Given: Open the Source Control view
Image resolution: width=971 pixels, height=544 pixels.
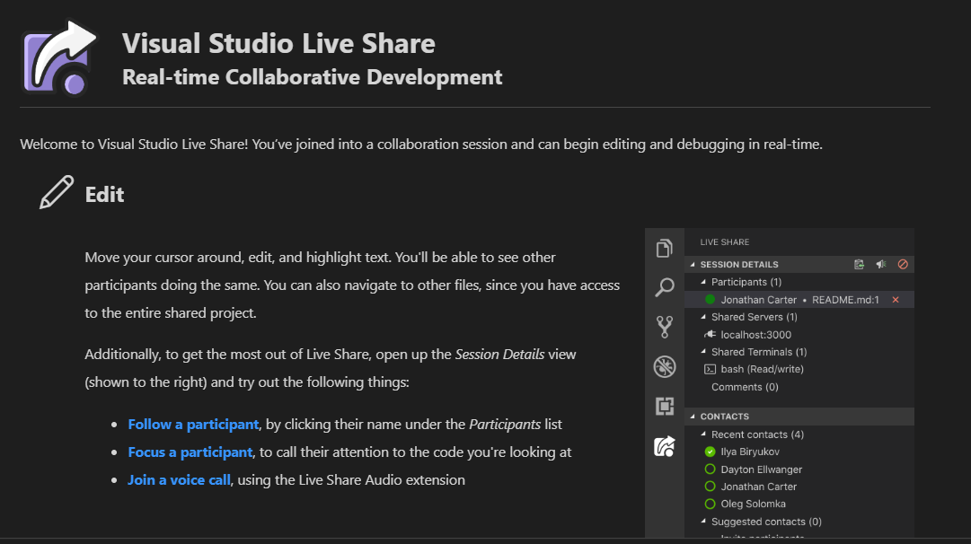Looking at the screenshot, I should pyautogui.click(x=664, y=327).
